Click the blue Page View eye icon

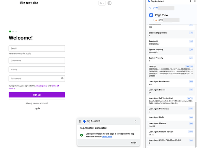coord(151,15)
